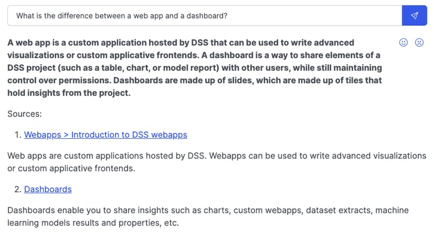
Task: Open the Introduction to DSS webapps link
Action: (x=105, y=135)
